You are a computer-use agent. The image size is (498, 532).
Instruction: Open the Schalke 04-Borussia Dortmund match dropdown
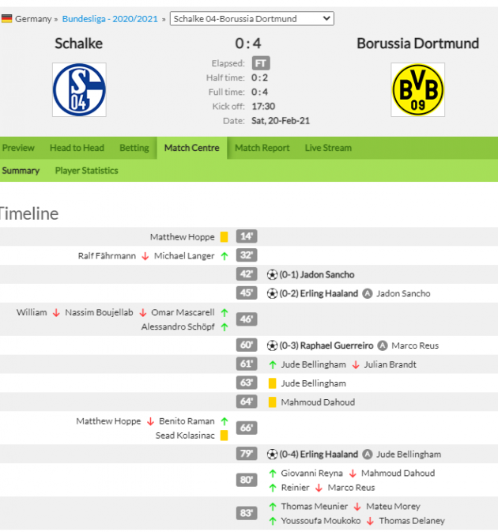pos(252,18)
